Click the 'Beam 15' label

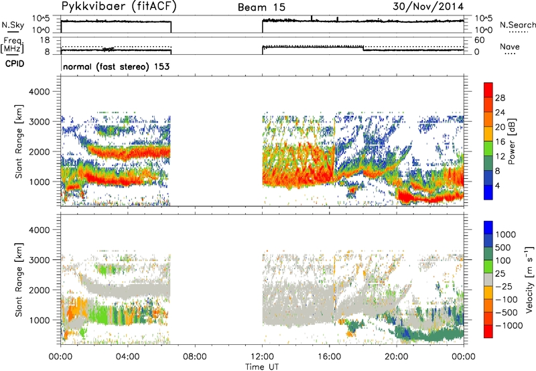261,7
